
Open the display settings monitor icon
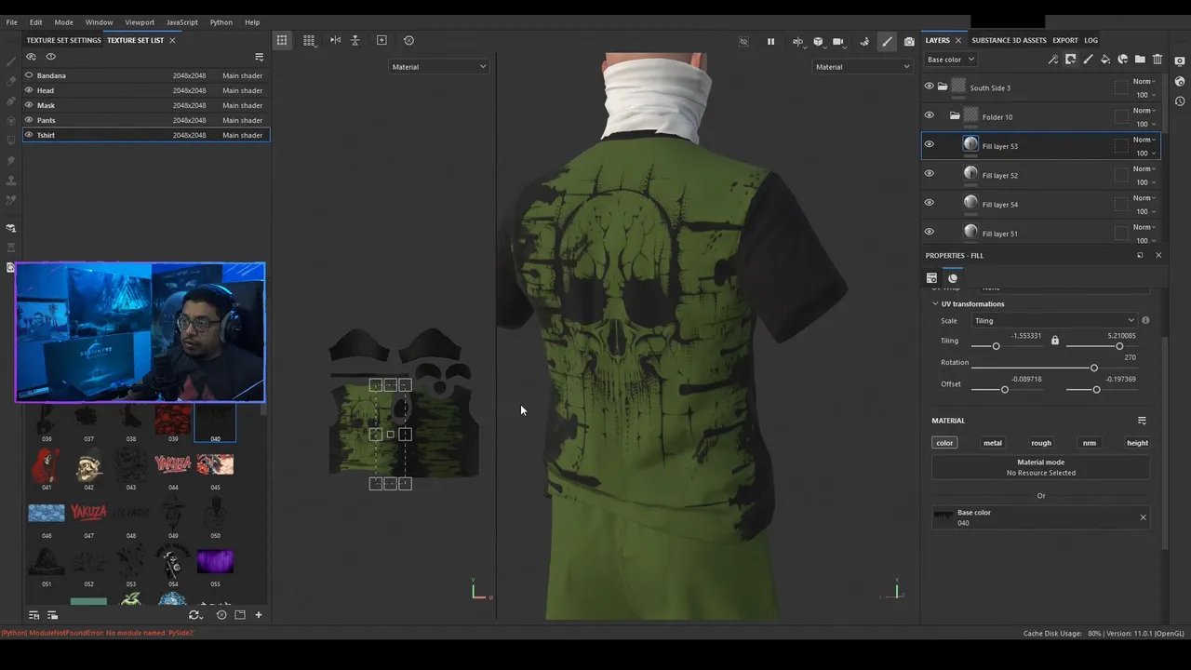pos(1180,60)
